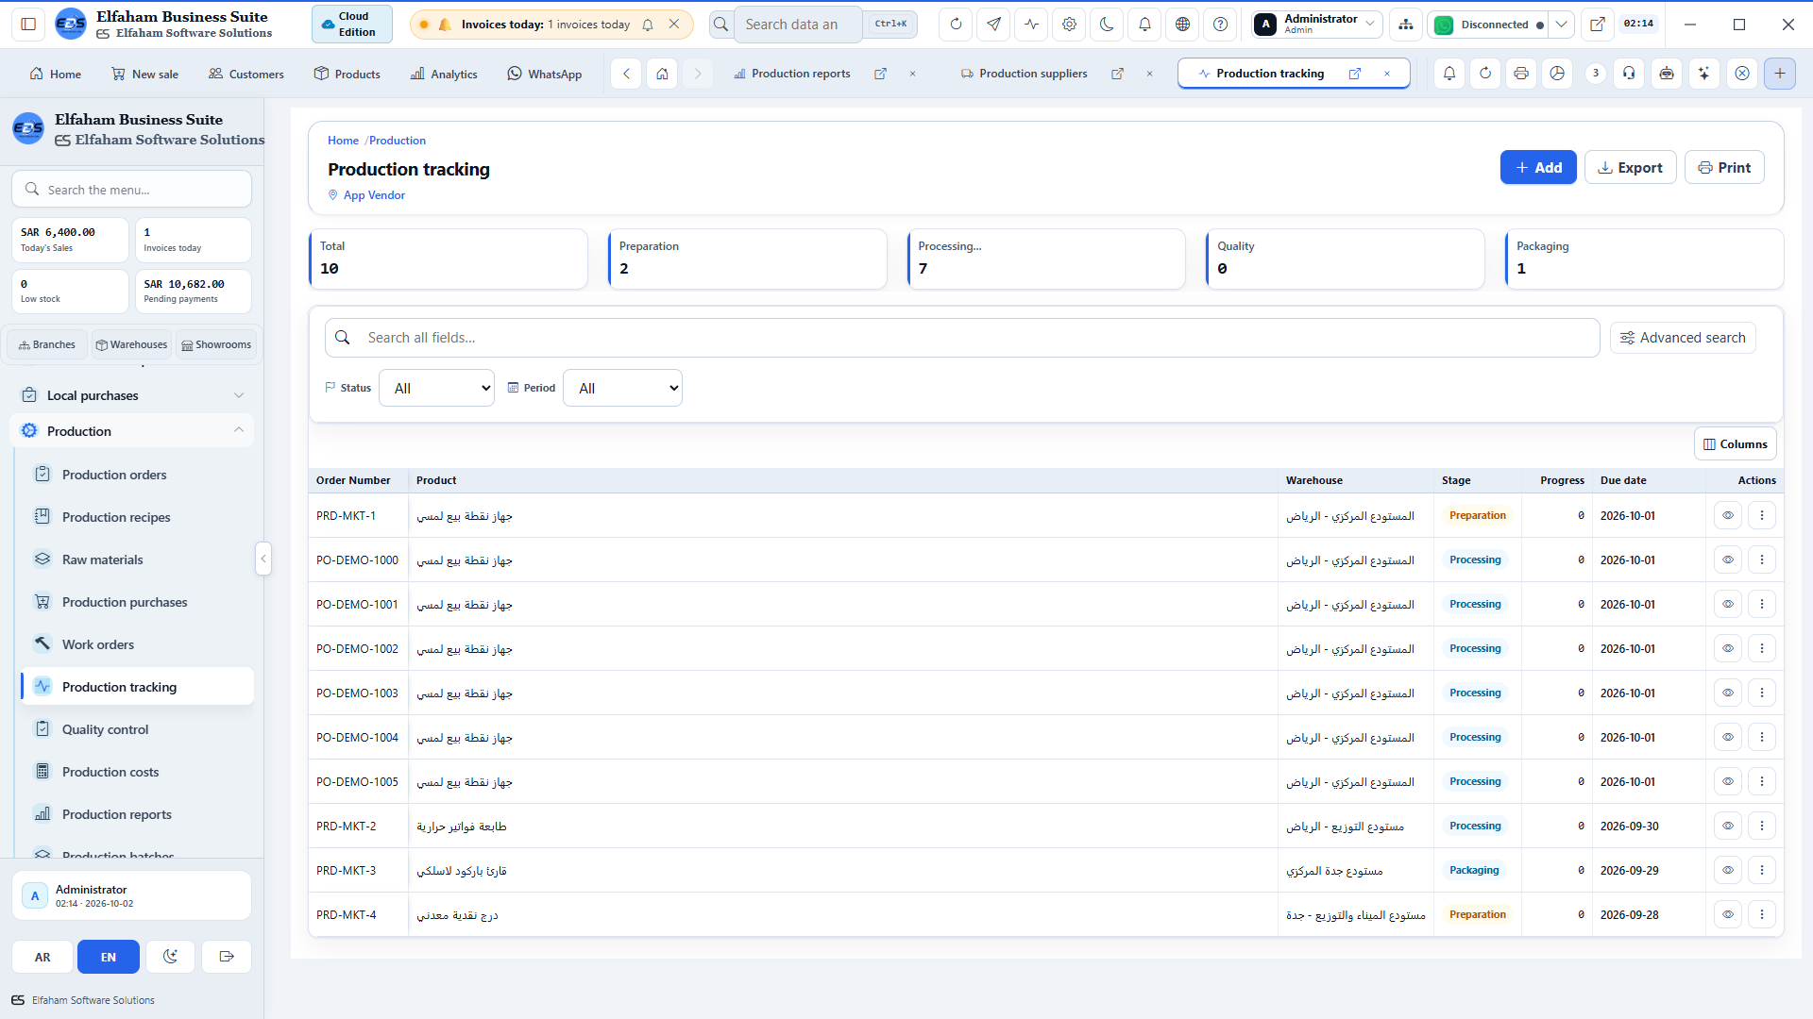Open settings gear icon in top bar
The width and height of the screenshot is (1813, 1019).
click(x=1069, y=25)
